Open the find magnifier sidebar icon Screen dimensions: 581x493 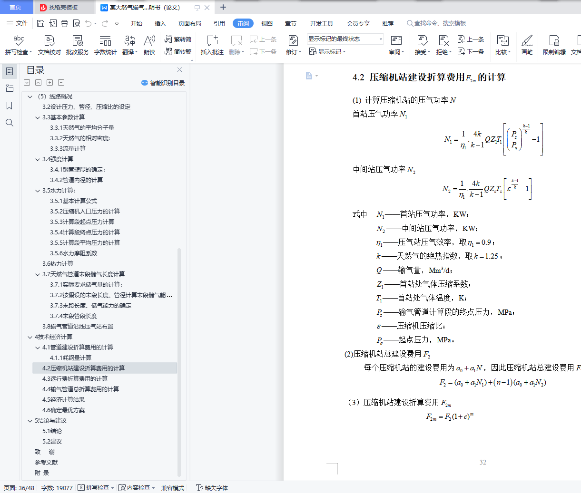tap(9, 123)
